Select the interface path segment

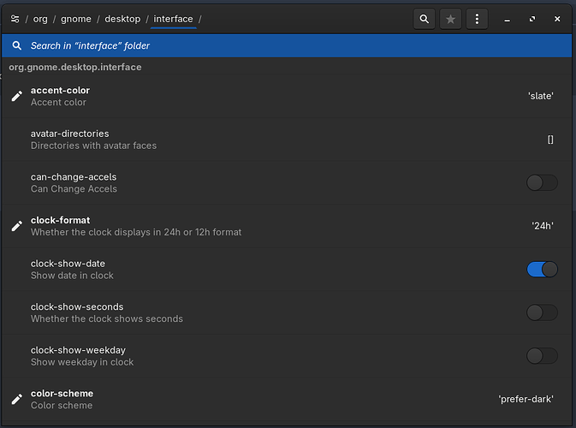coord(173,19)
